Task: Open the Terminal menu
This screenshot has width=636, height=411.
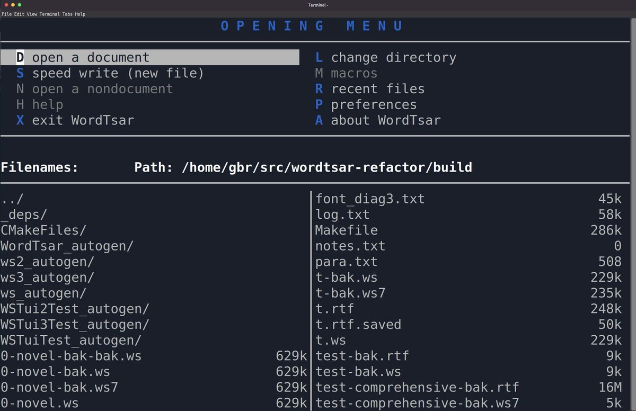Action: [49, 14]
